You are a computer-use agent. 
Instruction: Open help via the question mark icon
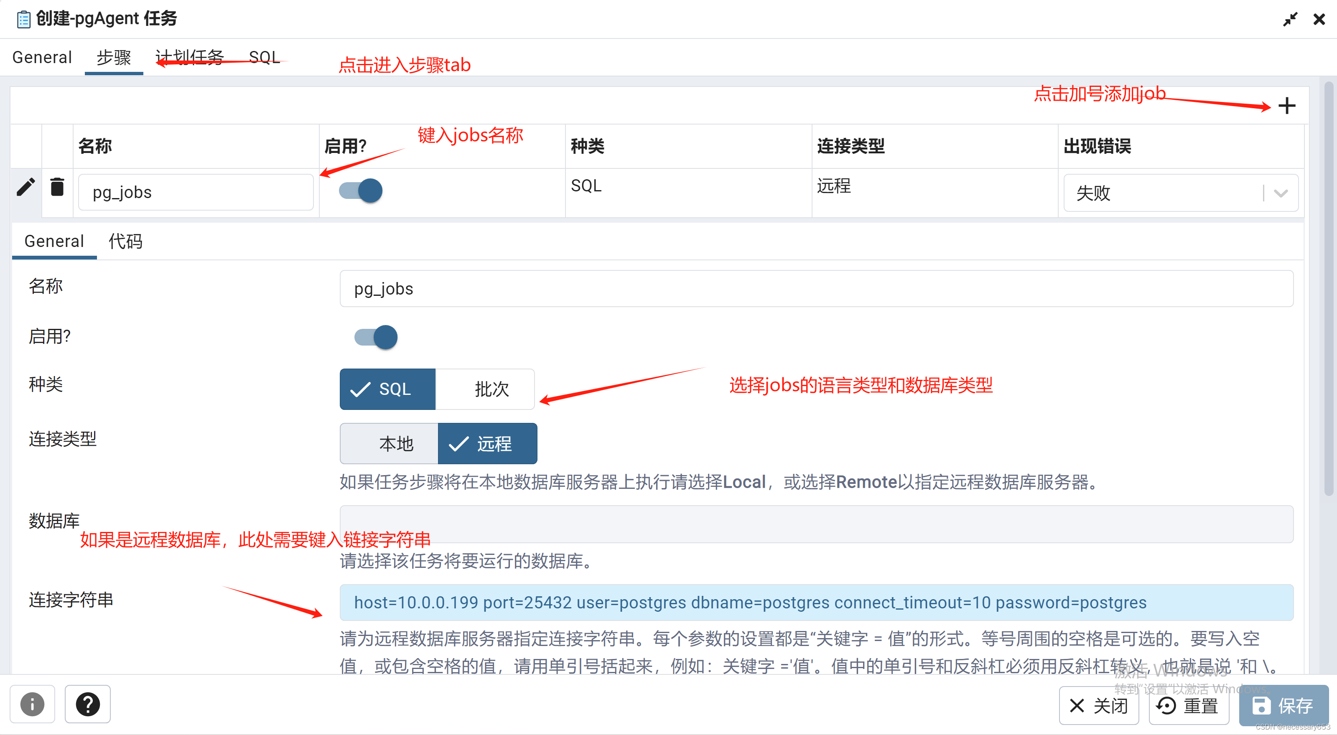87,704
